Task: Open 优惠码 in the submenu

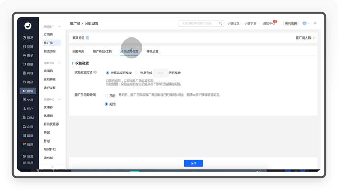Action: coord(48,116)
